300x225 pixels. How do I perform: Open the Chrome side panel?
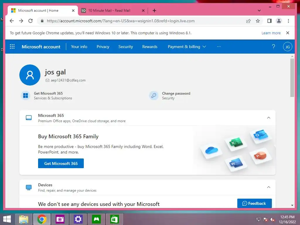(x=270, y=21)
